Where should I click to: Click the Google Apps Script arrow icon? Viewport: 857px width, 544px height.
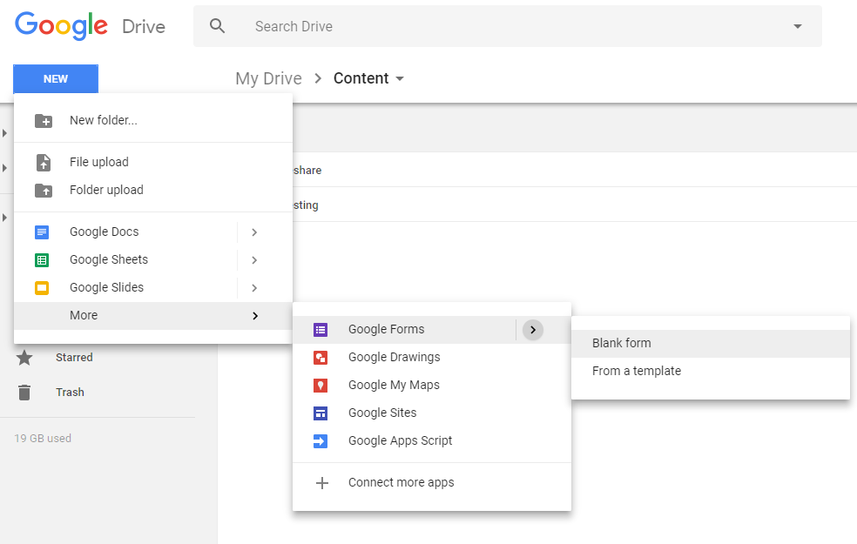pos(321,441)
